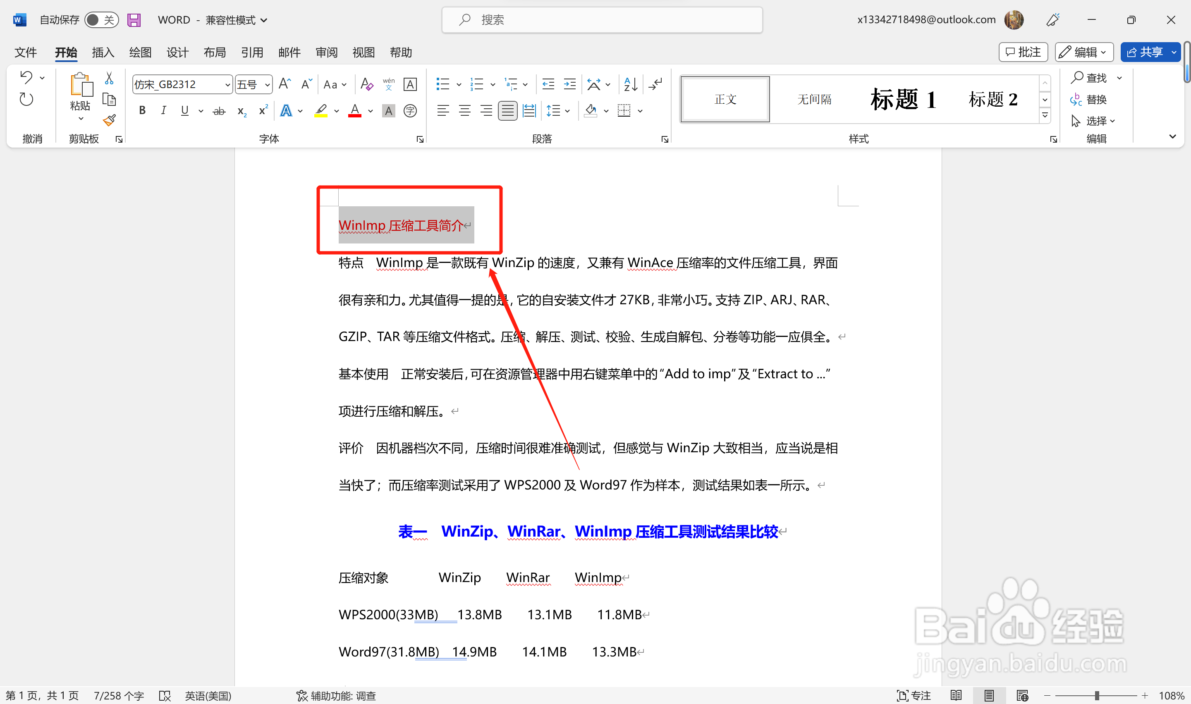Toggle the AutoSave switch

[x=101, y=20]
